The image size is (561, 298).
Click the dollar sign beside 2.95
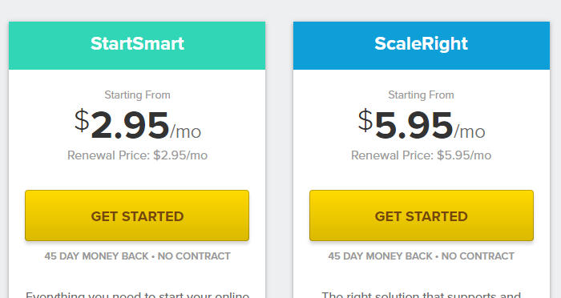(82, 120)
